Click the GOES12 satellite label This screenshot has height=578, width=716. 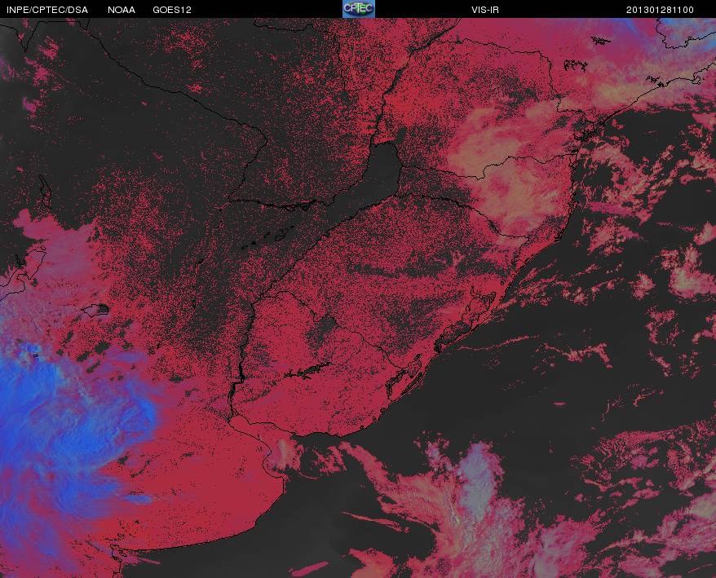tap(172, 10)
